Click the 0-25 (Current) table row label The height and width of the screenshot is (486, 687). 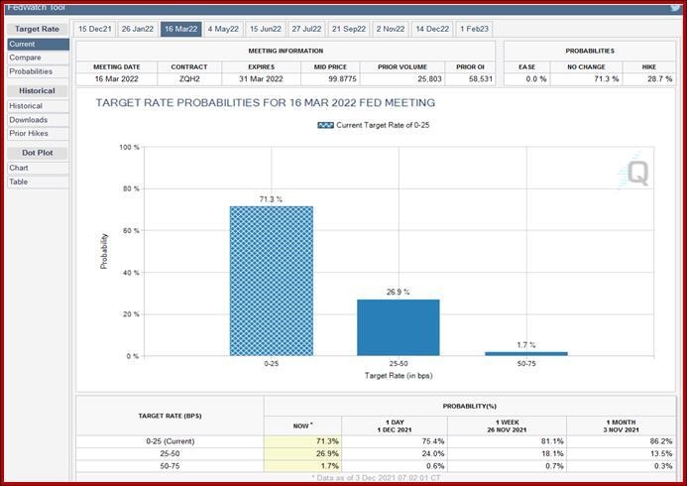pos(170,441)
